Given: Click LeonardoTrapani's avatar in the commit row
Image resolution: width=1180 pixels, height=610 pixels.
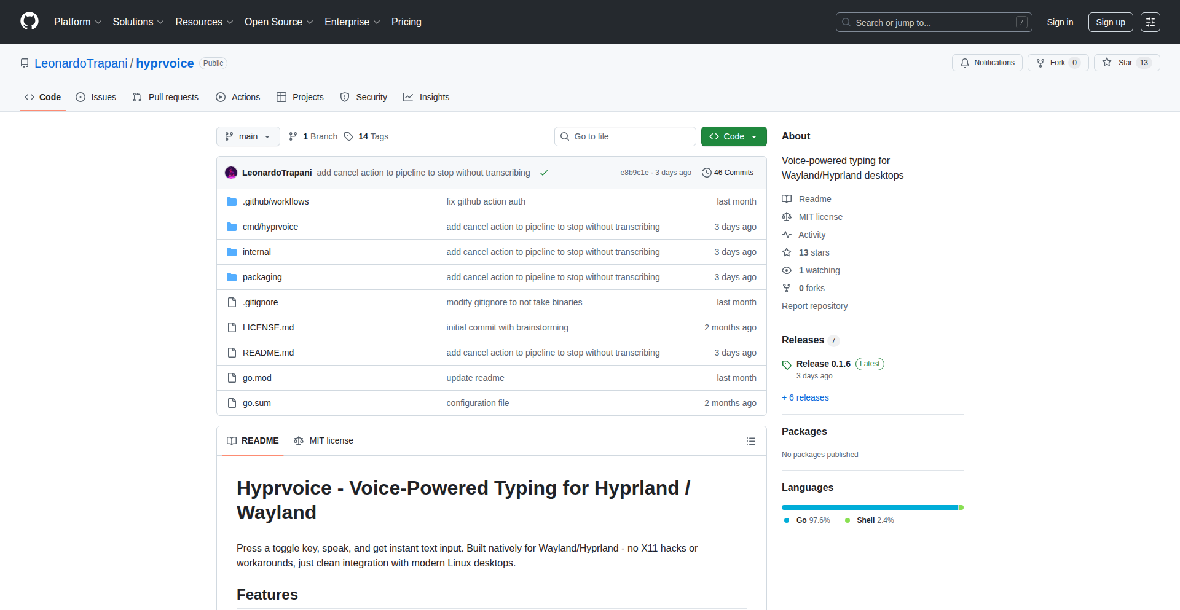Looking at the screenshot, I should 231,173.
